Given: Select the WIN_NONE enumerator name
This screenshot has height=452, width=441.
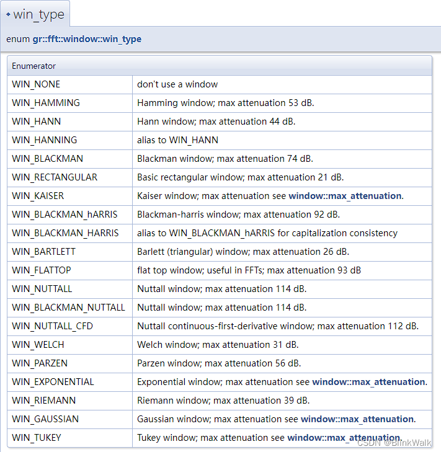Looking at the screenshot, I should tap(36, 84).
